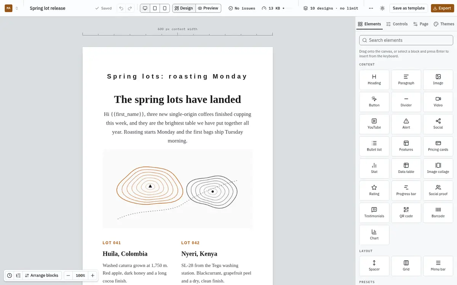Switch to mobile phone viewport icon
The height and width of the screenshot is (285, 457).
(x=165, y=8)
